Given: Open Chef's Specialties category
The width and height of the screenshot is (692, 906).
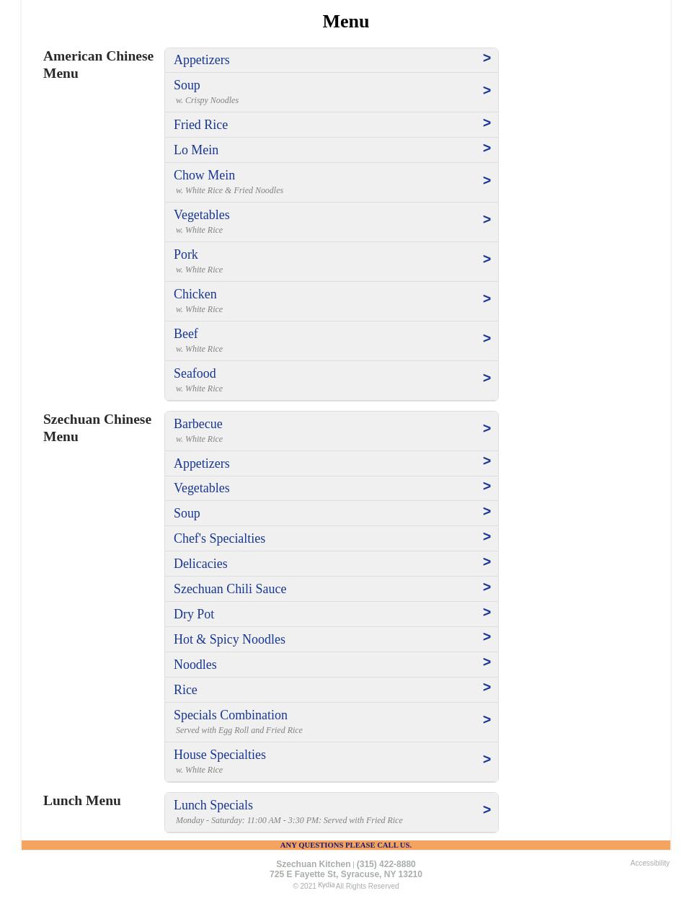Looking at the screenshot, I should pos(219,538).
